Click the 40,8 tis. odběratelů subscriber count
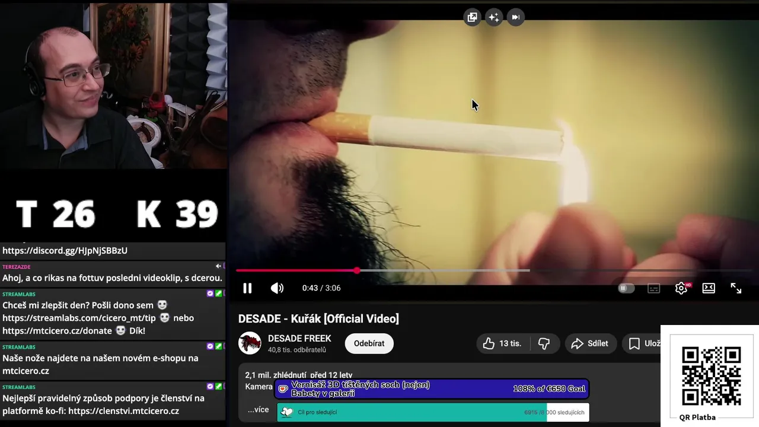Viewport: 759px width, 427px height. [x=297, y=350]
